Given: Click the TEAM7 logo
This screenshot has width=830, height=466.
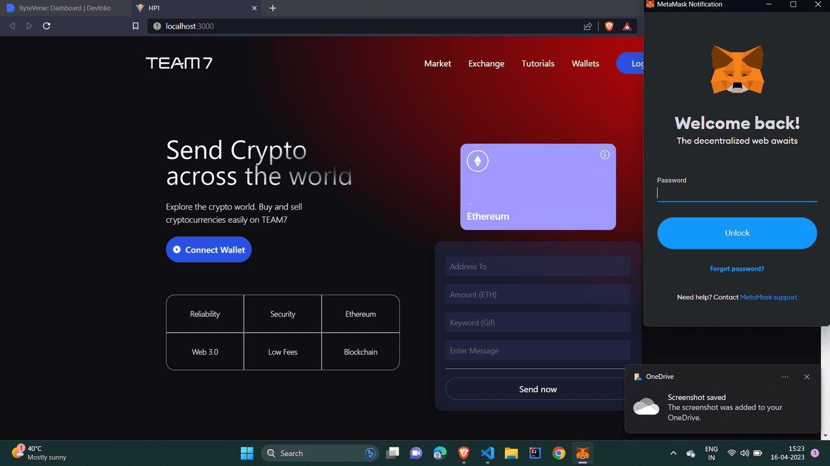Looking at the screenshot, I should [179, 63].
